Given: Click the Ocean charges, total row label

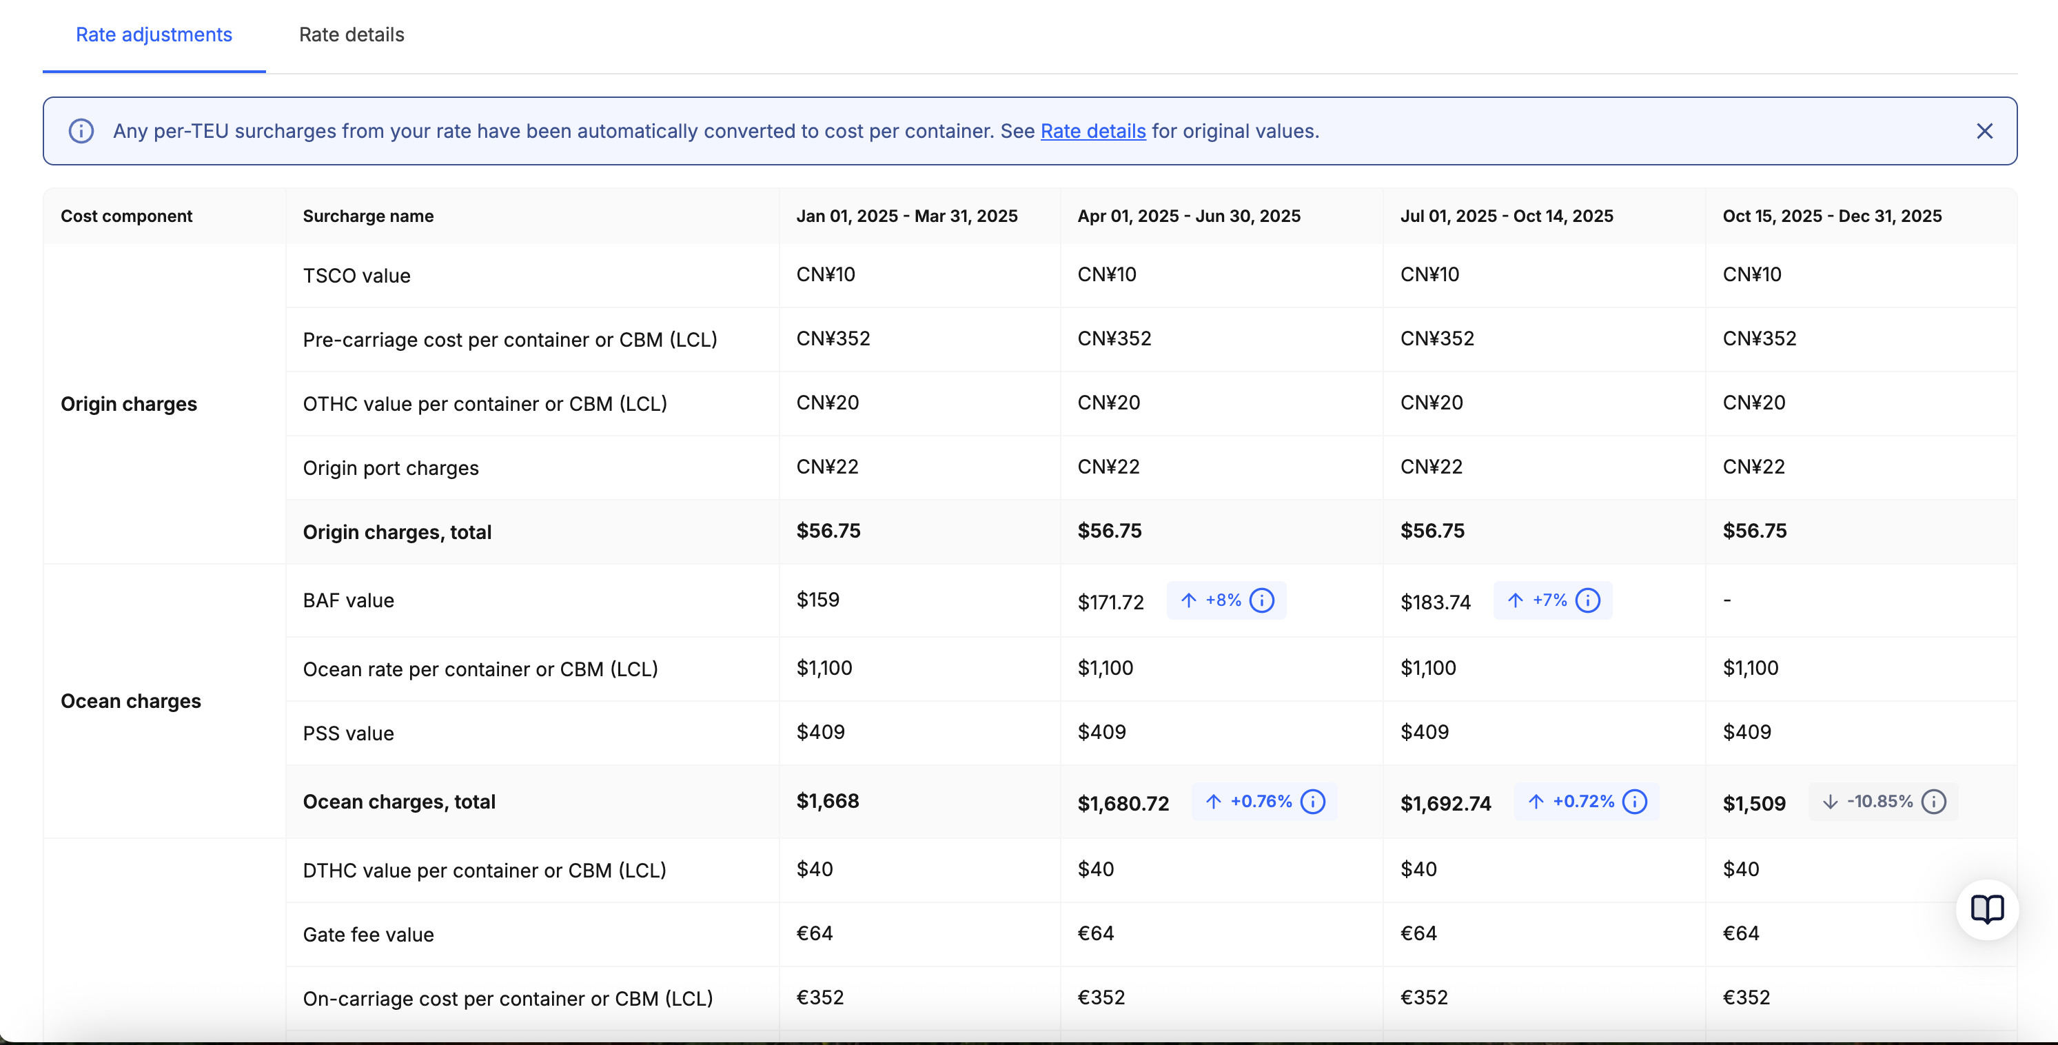Looking at the screenshot, I should coord(398,801).
